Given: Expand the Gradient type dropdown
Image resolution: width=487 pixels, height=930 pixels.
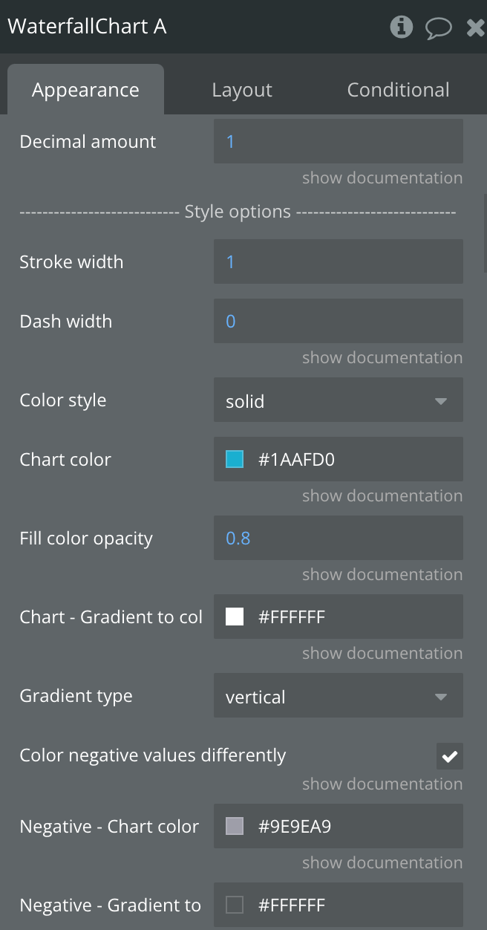Looking at the screenshot, I should (x=339, y=695).
